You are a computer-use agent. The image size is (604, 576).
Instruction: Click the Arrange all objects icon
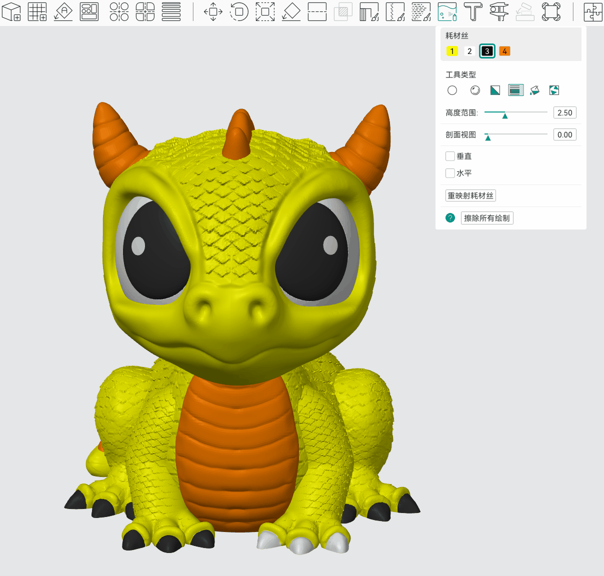click(x=89, y=11)
